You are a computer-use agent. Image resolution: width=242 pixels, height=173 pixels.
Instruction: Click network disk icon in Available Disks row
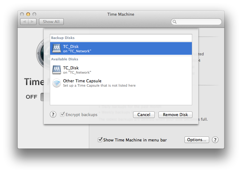57,70
